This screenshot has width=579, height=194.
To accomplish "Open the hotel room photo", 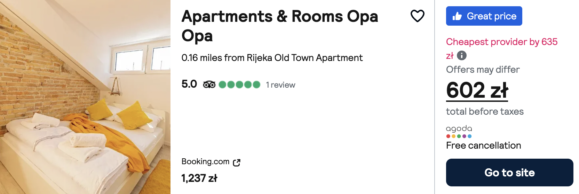I will (x=85, y=97).
